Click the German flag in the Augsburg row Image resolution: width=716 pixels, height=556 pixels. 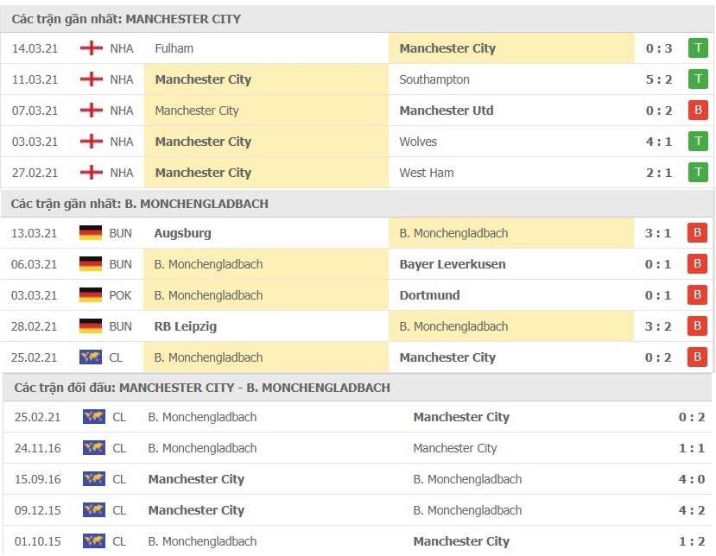coord(91,233)
